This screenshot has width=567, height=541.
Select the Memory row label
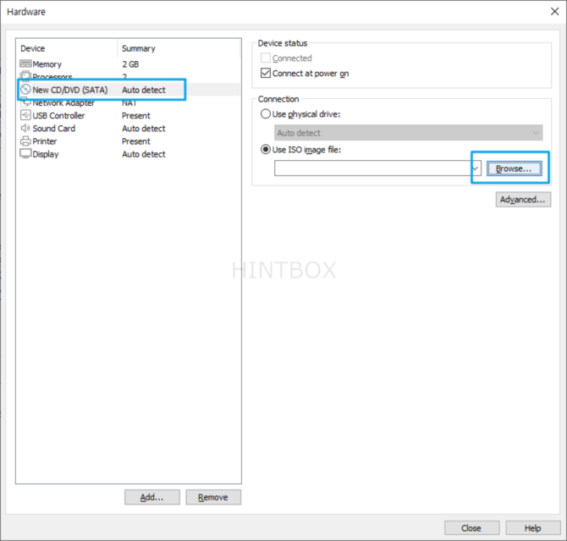(x=47, y=64)
